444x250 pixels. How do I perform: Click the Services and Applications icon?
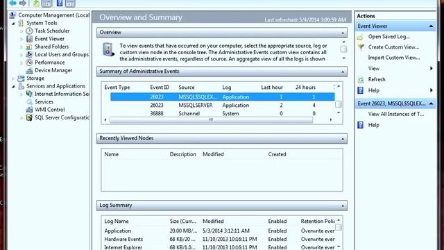(21, 86)
